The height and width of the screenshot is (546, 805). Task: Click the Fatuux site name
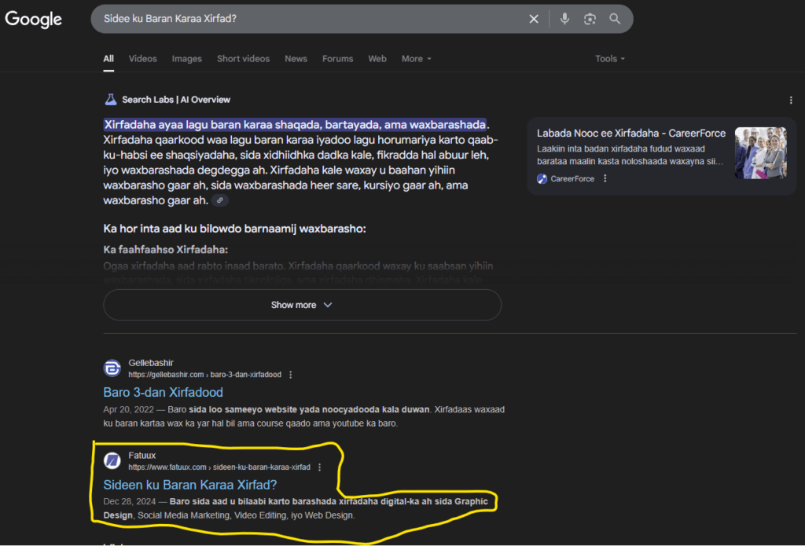pyautogui.click(x=142, y=455)
